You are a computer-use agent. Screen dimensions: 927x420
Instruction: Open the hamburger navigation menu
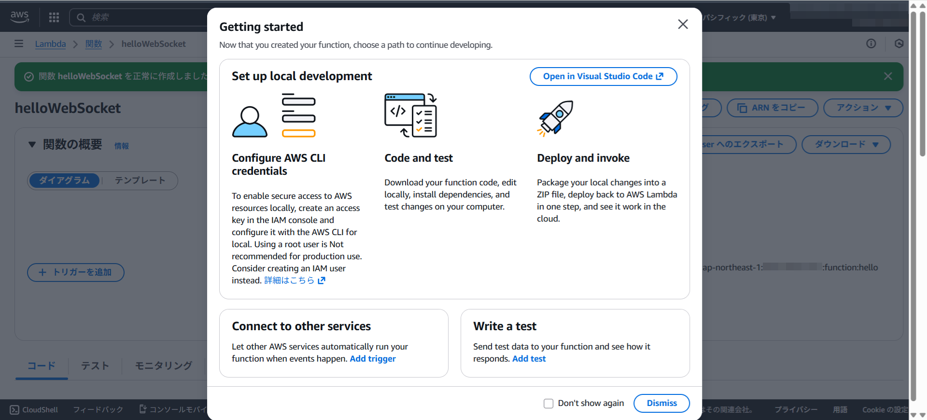(x=19, y=44)
